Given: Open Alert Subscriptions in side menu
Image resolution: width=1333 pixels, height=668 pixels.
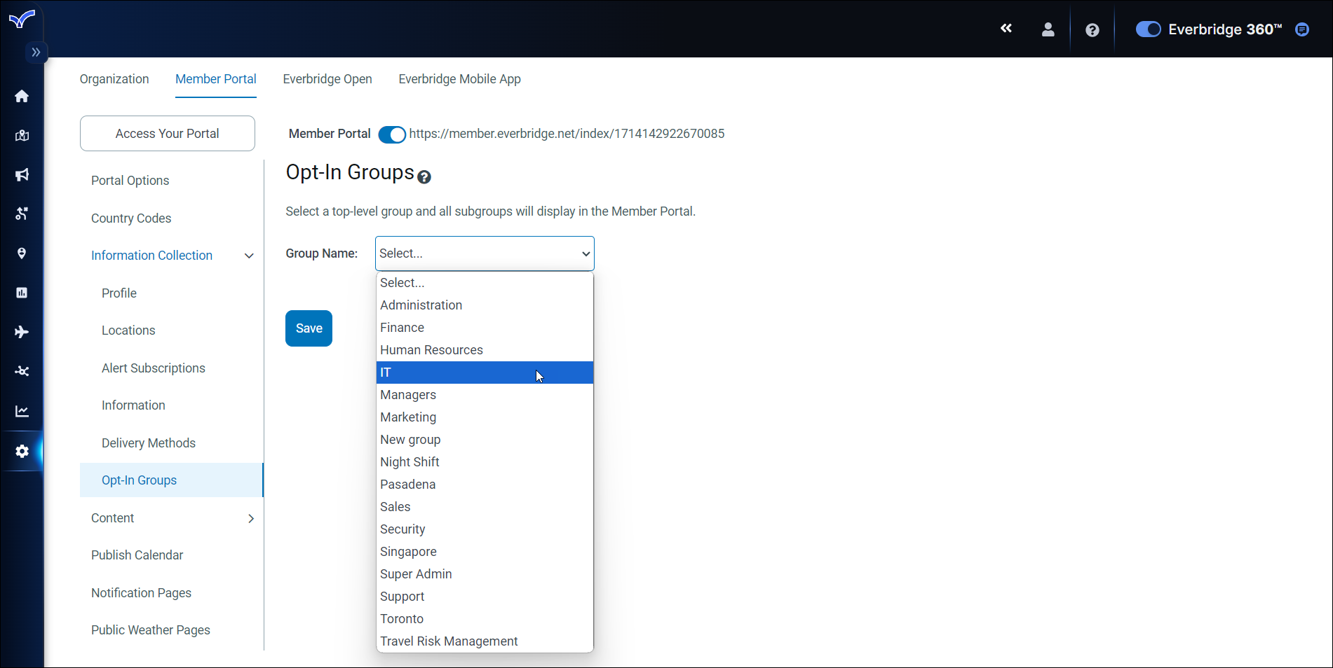Looking at the screenshot, I should 154,368.
